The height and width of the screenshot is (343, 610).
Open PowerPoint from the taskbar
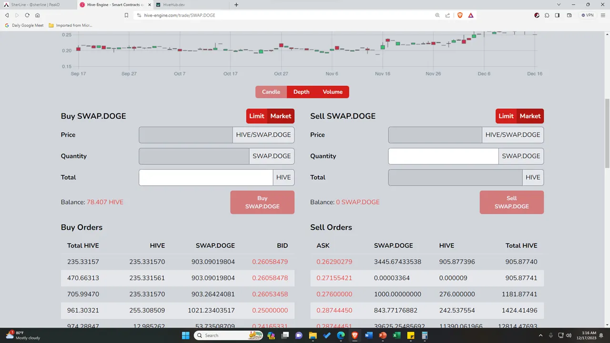(x=382, y=335)
